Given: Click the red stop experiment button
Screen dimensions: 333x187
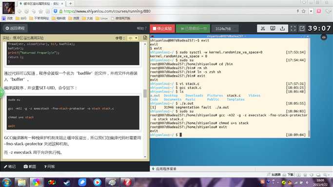Looking at the screenshot, I should pos(162,28).
